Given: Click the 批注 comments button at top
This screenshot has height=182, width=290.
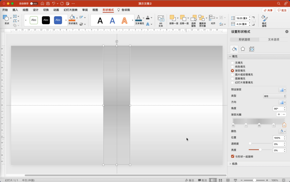Looking at the screenshot, I should (282, 10).
